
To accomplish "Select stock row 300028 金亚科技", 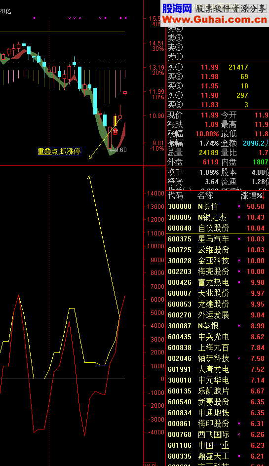I will (217, 261).
